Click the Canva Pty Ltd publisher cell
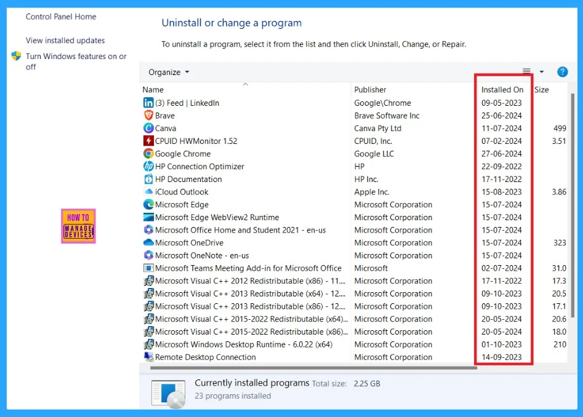583x417 pixels. tap(377, 128)
